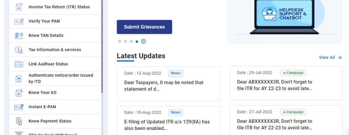The image size is (349, 135).
Task: Open the 10-Aug-2022 Updated ITR news card
Action: pyautogui.click(x=168, y=120)
